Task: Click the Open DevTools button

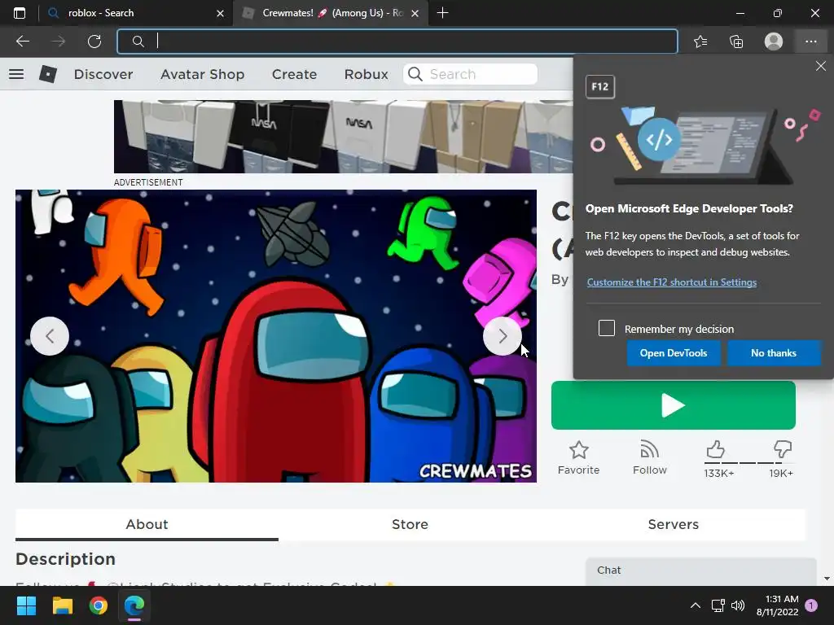Action: (674, 353)
